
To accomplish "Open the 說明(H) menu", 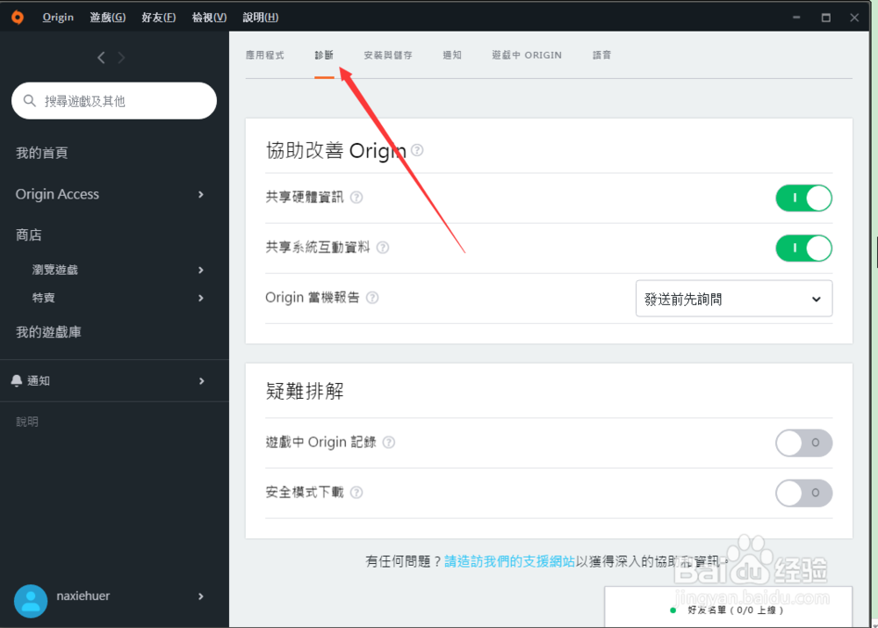I will pyautogui.click(x=261, y=18).
